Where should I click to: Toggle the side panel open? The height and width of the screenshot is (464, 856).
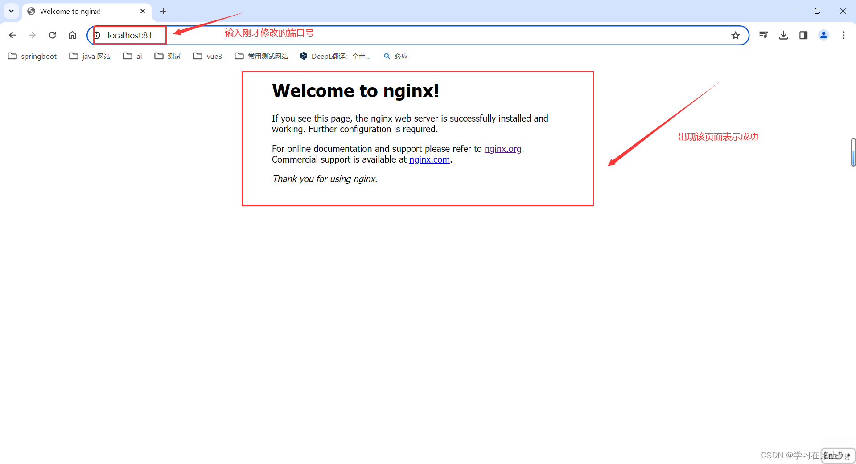803,35
